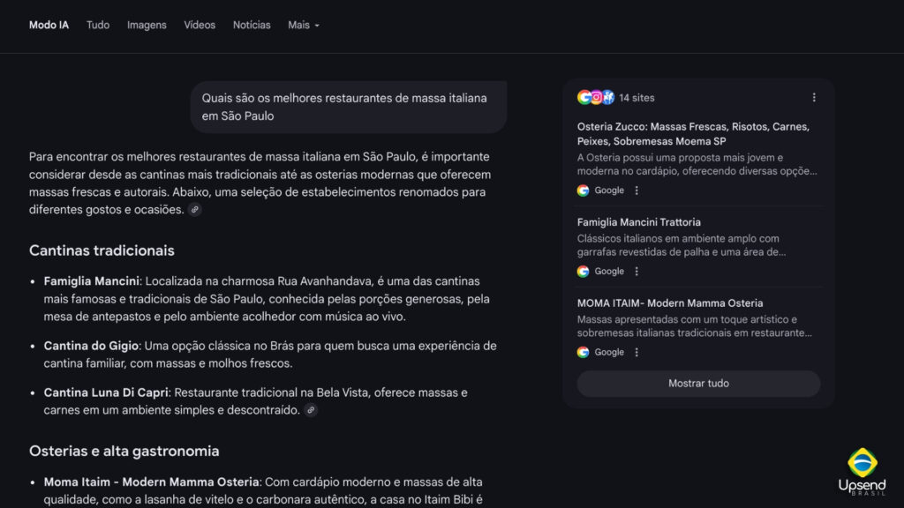Click the MOMA ITAIM description snippet
The width and height of the screenshot is (904, 508).
(695, 326)
